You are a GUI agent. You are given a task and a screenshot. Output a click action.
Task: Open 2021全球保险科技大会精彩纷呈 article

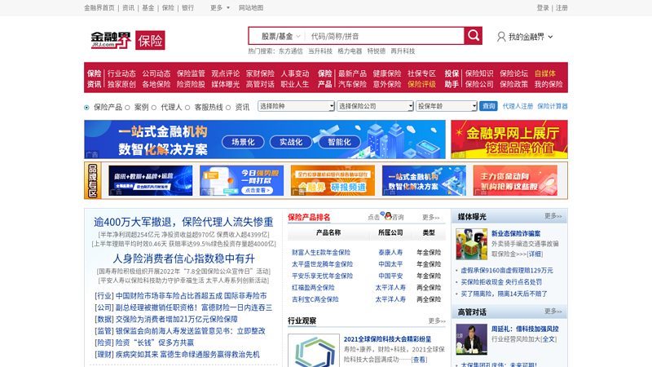coord(387,339)
